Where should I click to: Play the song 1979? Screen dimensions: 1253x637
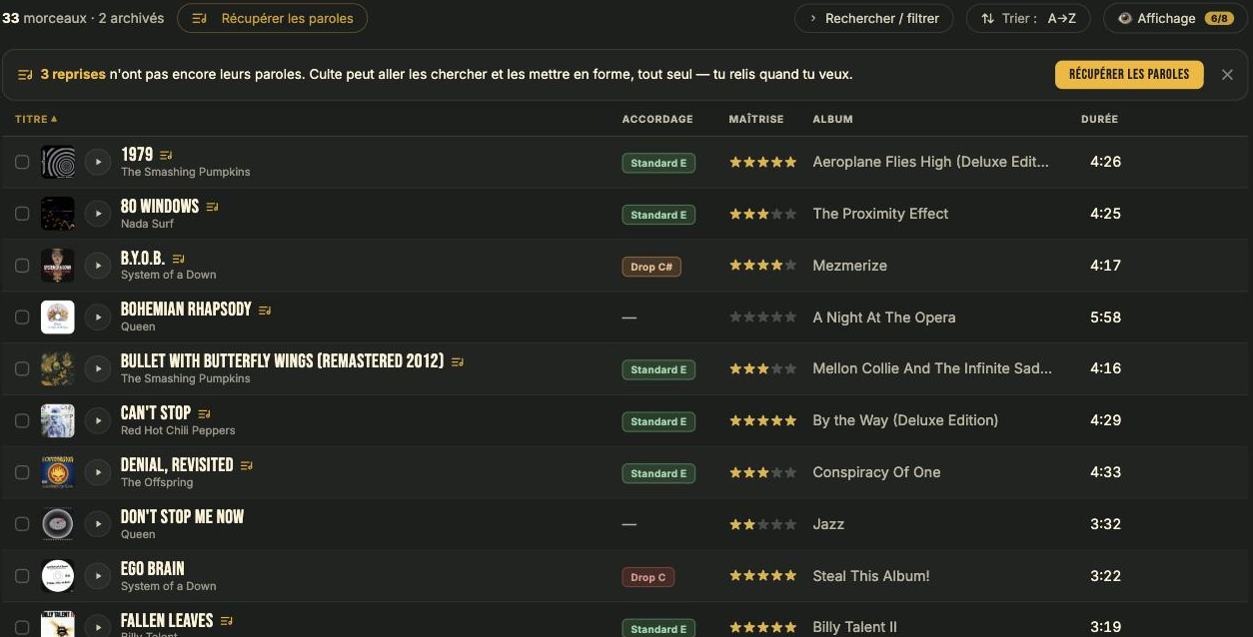pyautogui.click(x=97, y=162)
